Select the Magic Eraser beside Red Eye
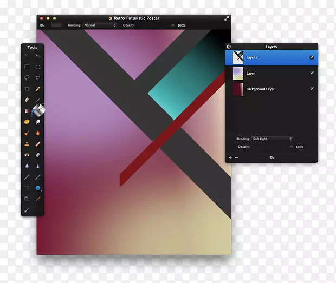The height and width of the screenshot is (283, 336). pos(38,155)
